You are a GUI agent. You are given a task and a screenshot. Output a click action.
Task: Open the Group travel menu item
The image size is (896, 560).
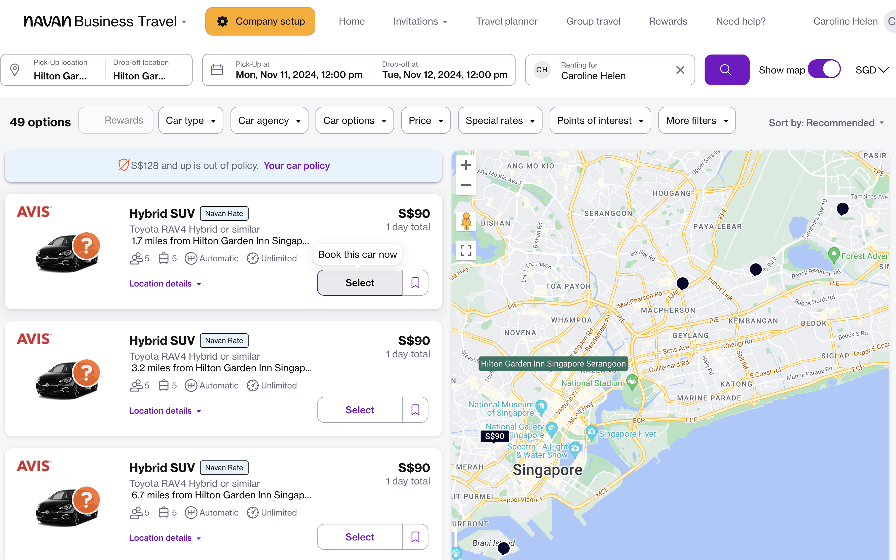click(x=593, y=21)
